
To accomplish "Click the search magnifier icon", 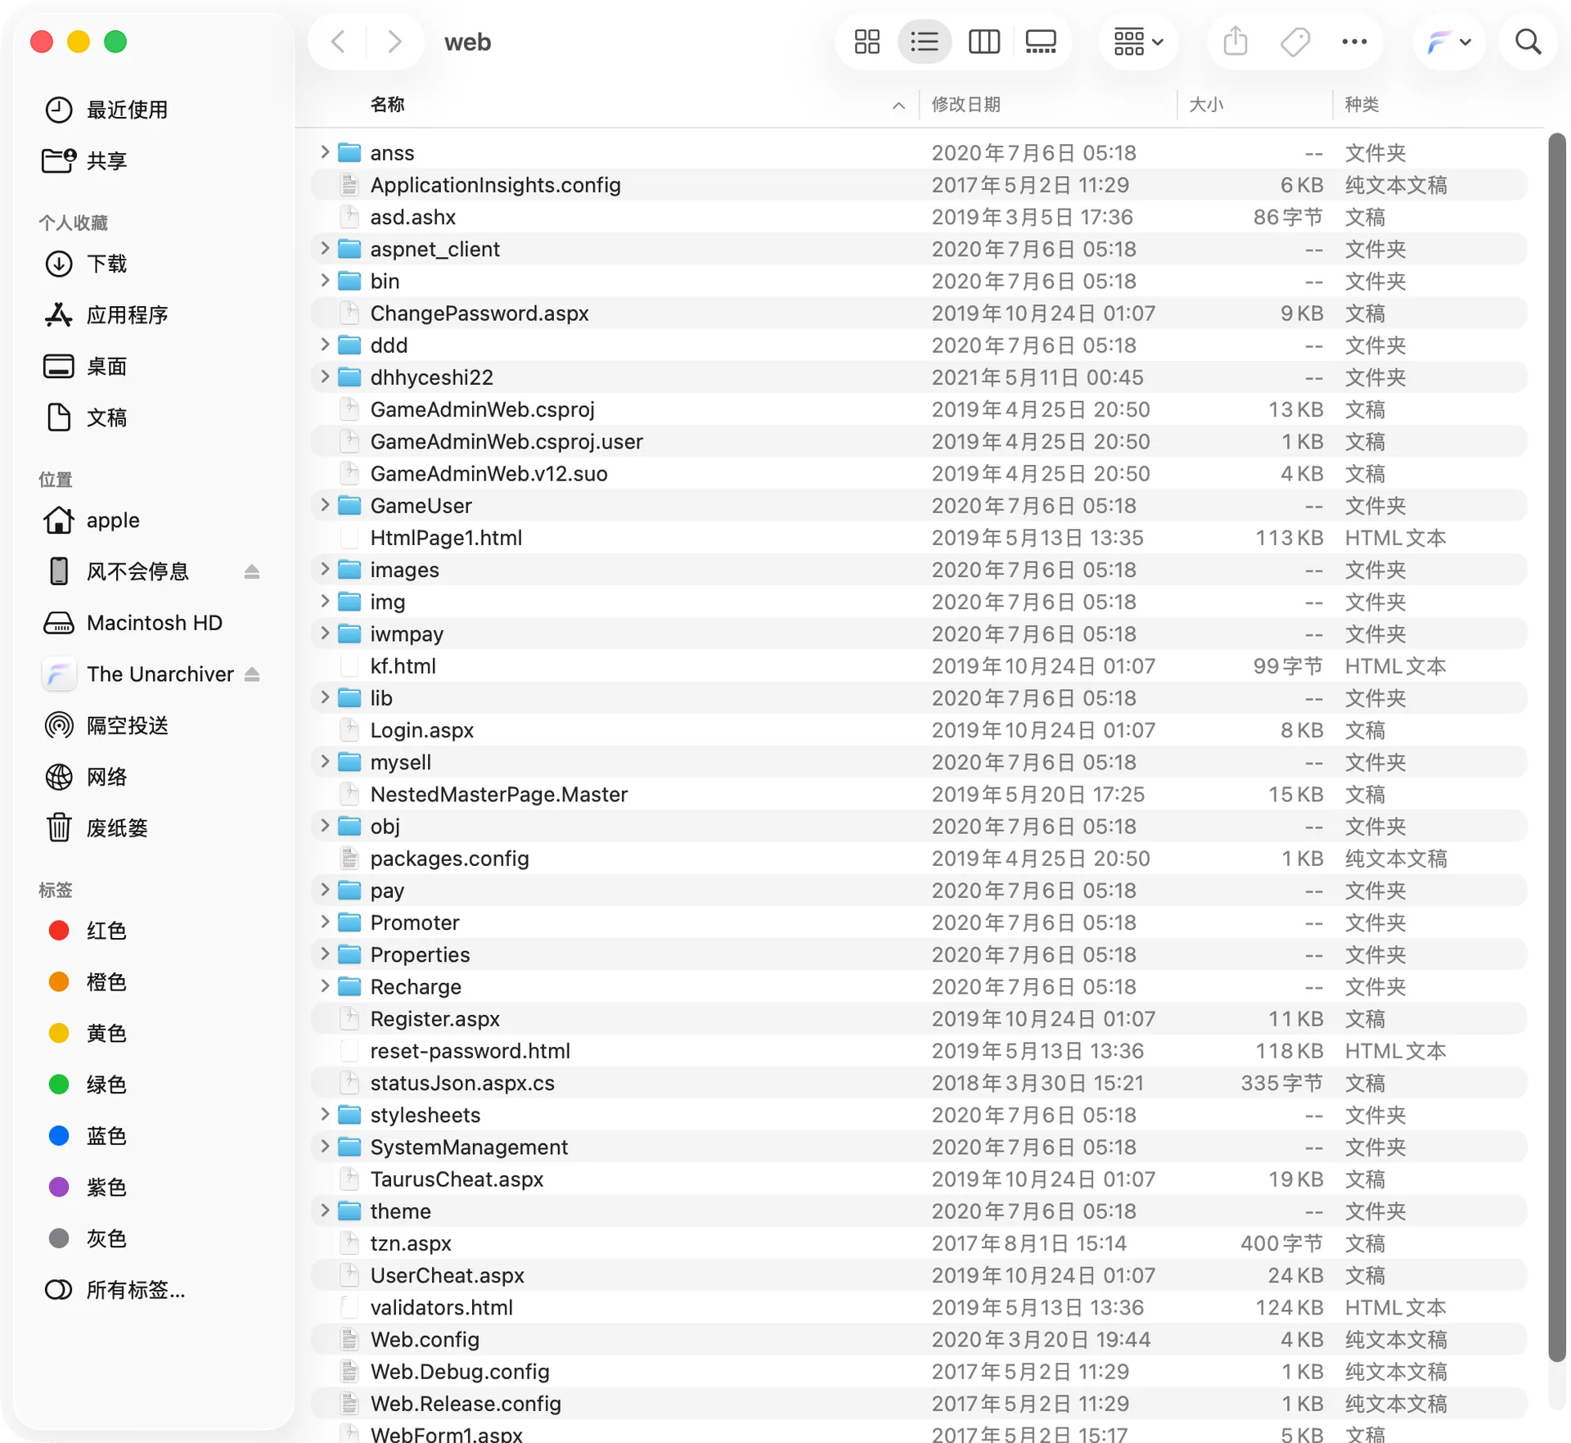I will 1528,42.
